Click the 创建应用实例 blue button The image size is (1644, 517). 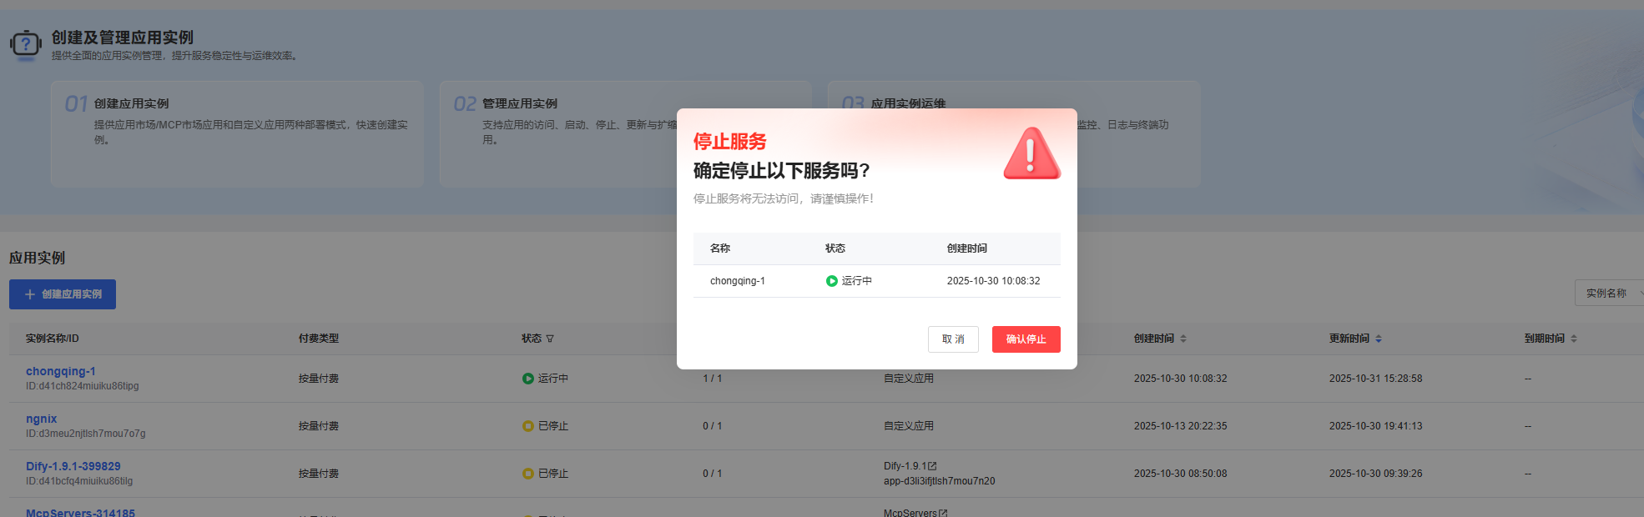click(x=63, y=294)
